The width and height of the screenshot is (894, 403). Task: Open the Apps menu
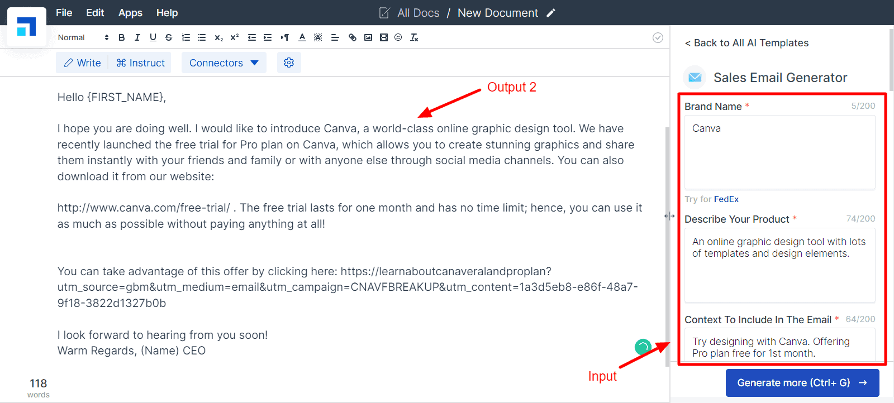(x=130, y=12)
